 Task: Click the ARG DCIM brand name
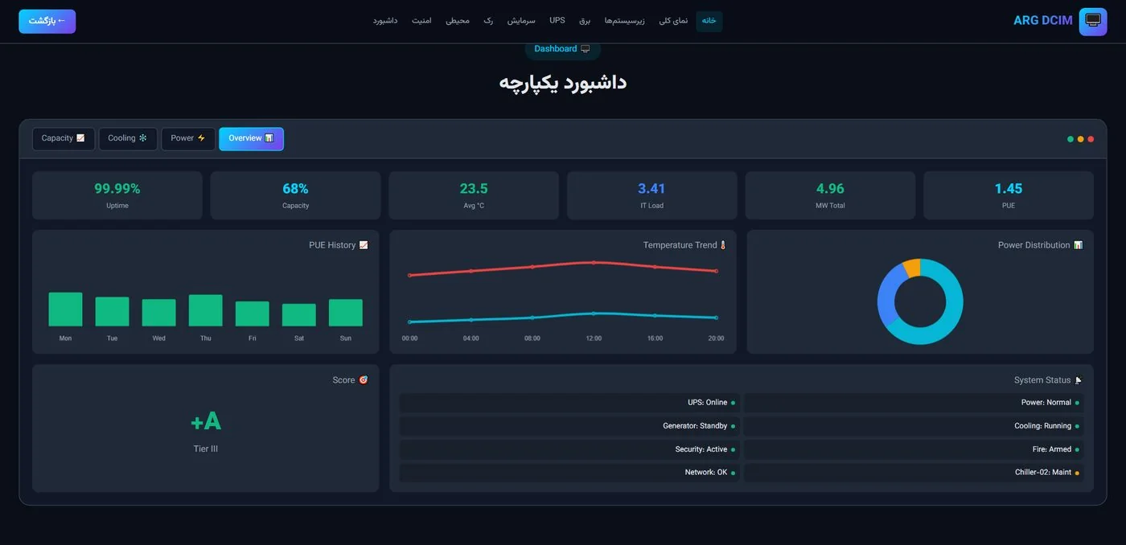1043,21
